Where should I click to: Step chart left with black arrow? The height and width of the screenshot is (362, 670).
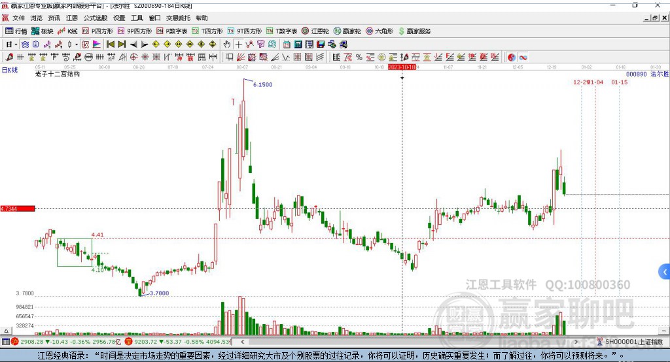click(x=133, y=44)
